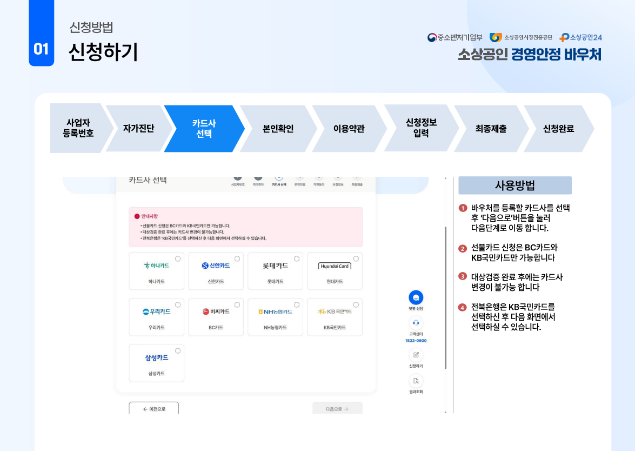Click the 1533-0600 phone number link
Screen dimensions: 635x451
[416, 341]
